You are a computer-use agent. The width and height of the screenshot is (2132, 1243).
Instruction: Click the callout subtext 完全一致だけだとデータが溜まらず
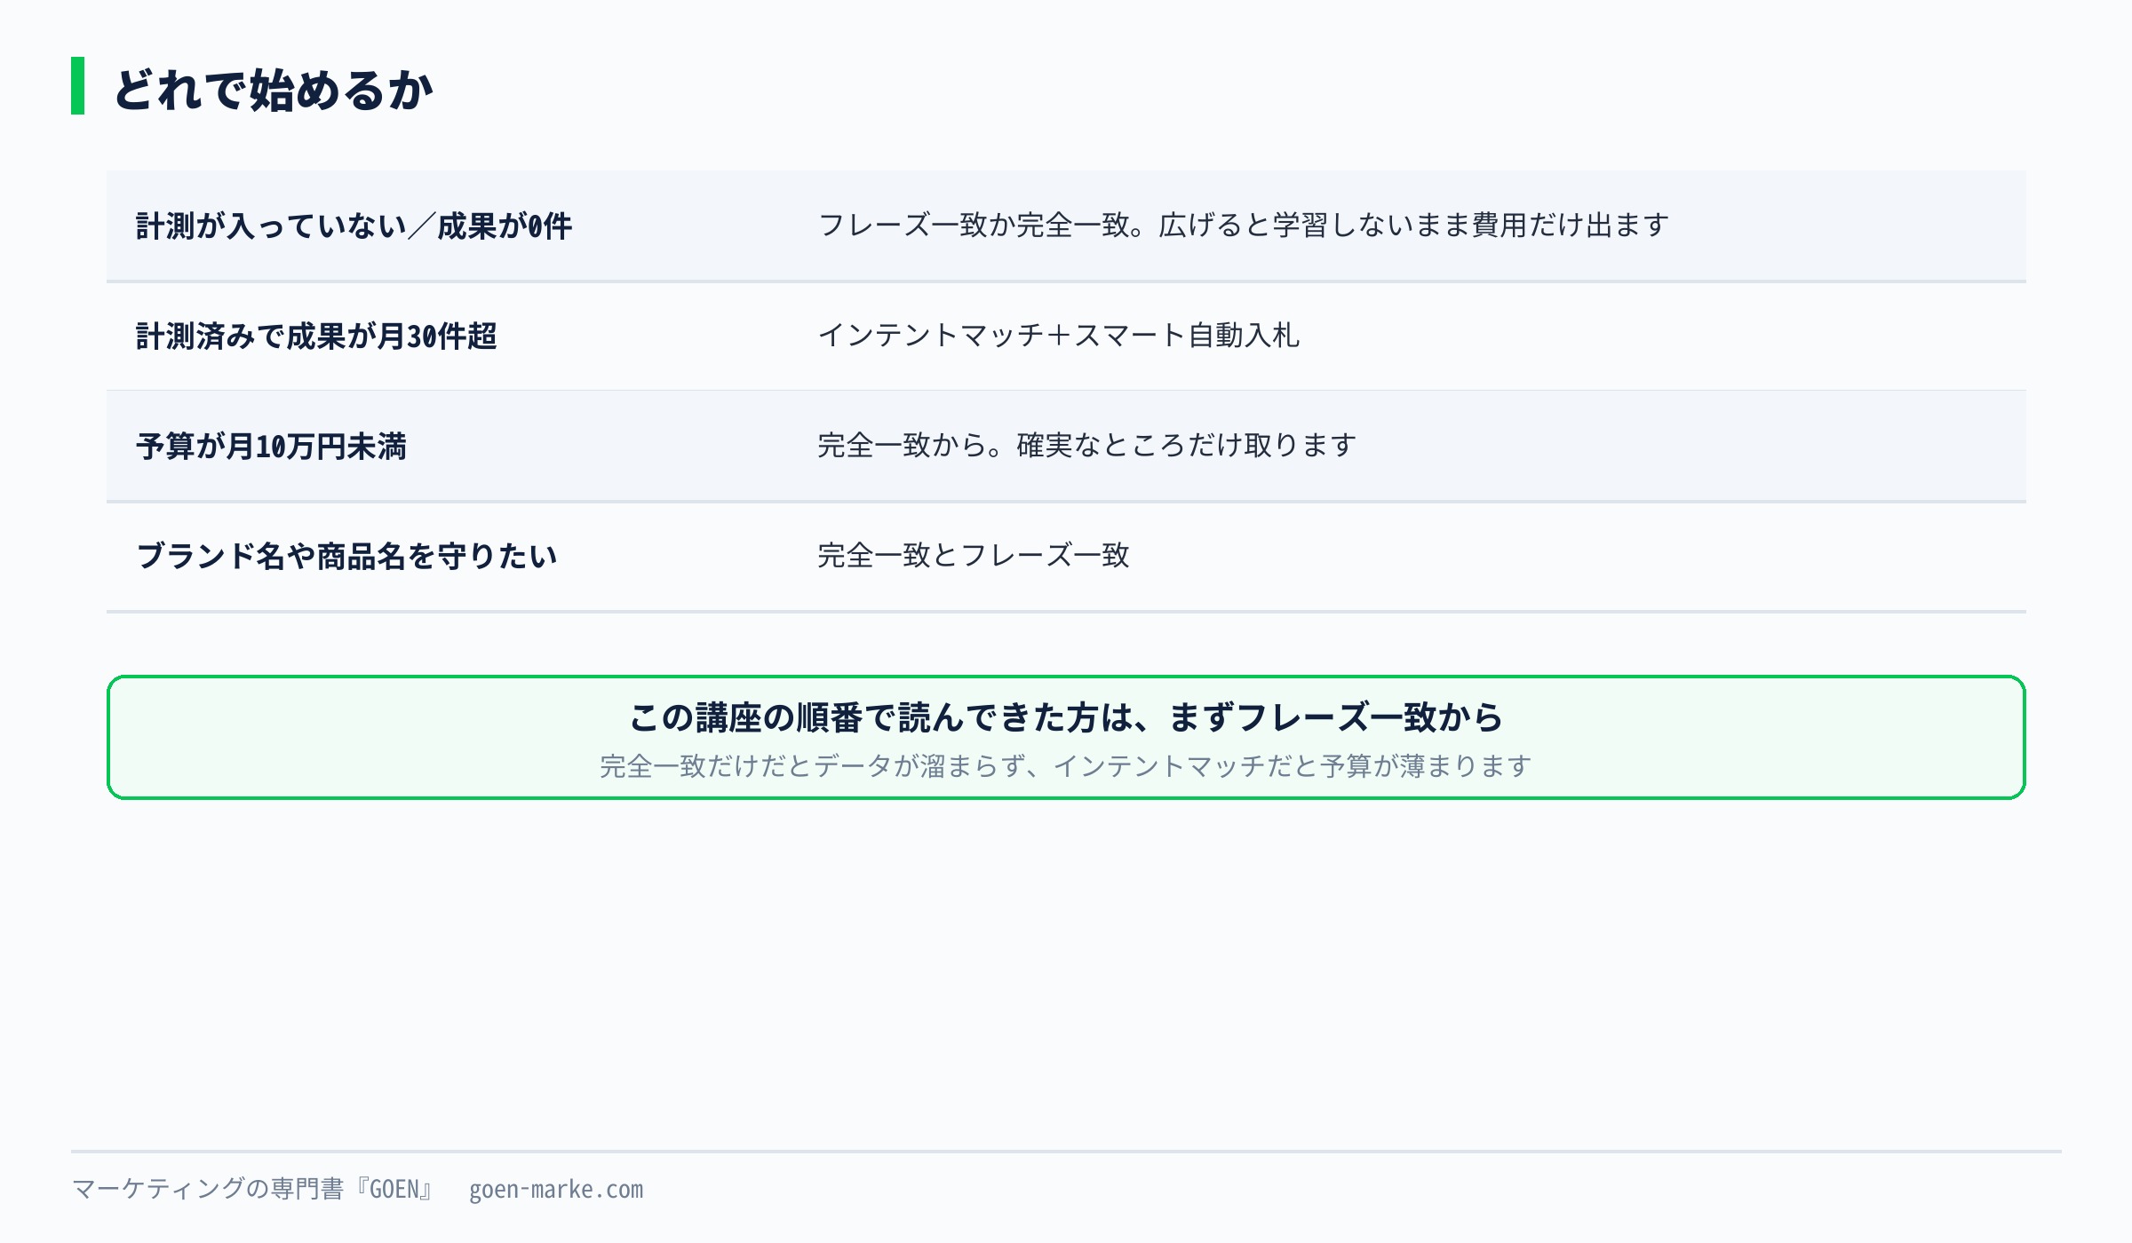[814, 765]
